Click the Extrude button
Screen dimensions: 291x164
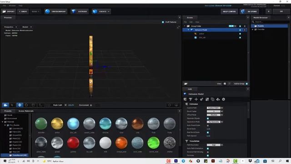point(80,11)
